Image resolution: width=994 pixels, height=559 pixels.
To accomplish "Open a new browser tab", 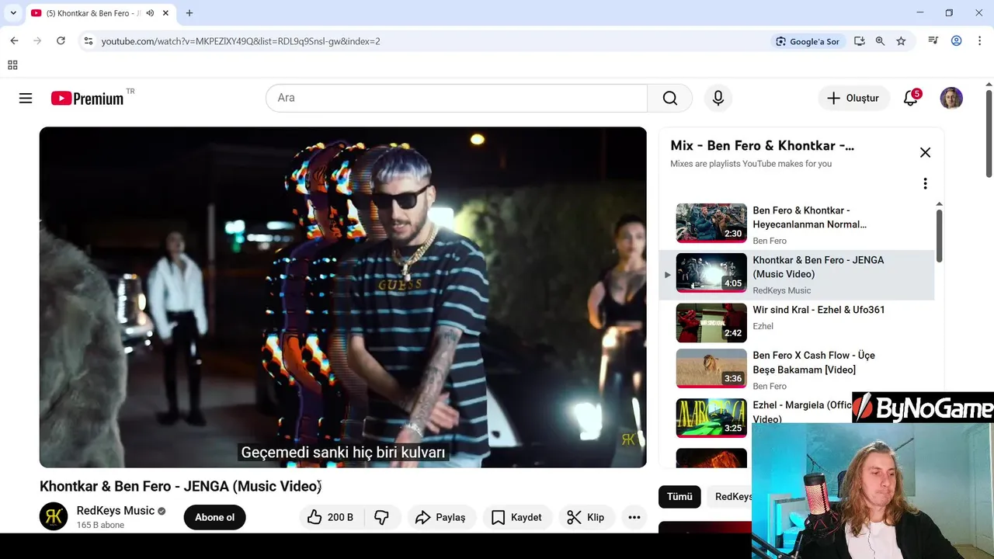I will tap(189, 13).
